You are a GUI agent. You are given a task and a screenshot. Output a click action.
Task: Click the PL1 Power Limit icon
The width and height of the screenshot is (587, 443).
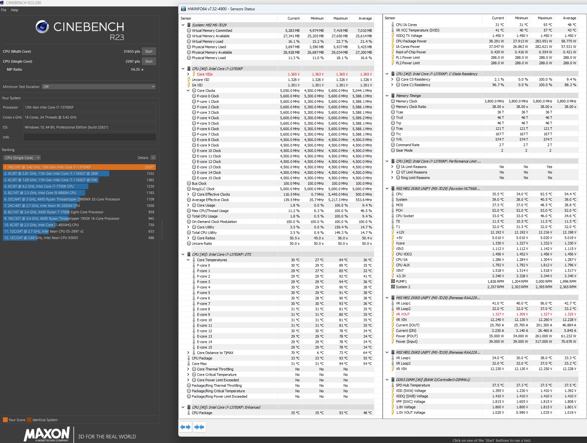(x=393, y=58)
